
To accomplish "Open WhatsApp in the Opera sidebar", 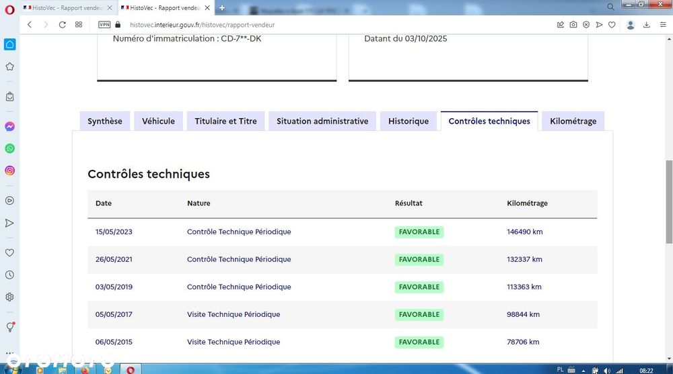I will coord(9,148).
